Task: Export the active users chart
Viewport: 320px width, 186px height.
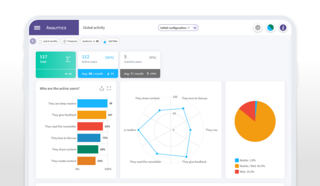Action: coord(101,88)
